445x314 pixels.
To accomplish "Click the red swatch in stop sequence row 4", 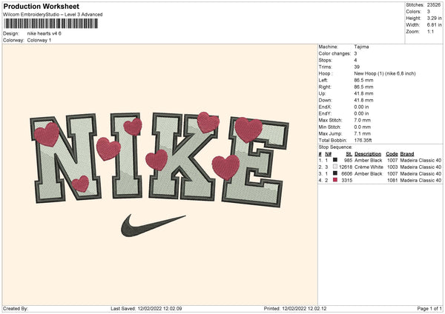I will tap(335, 180).
